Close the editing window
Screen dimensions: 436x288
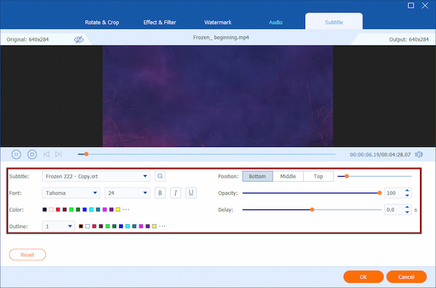pyautogui.click(x=425, y=5)
